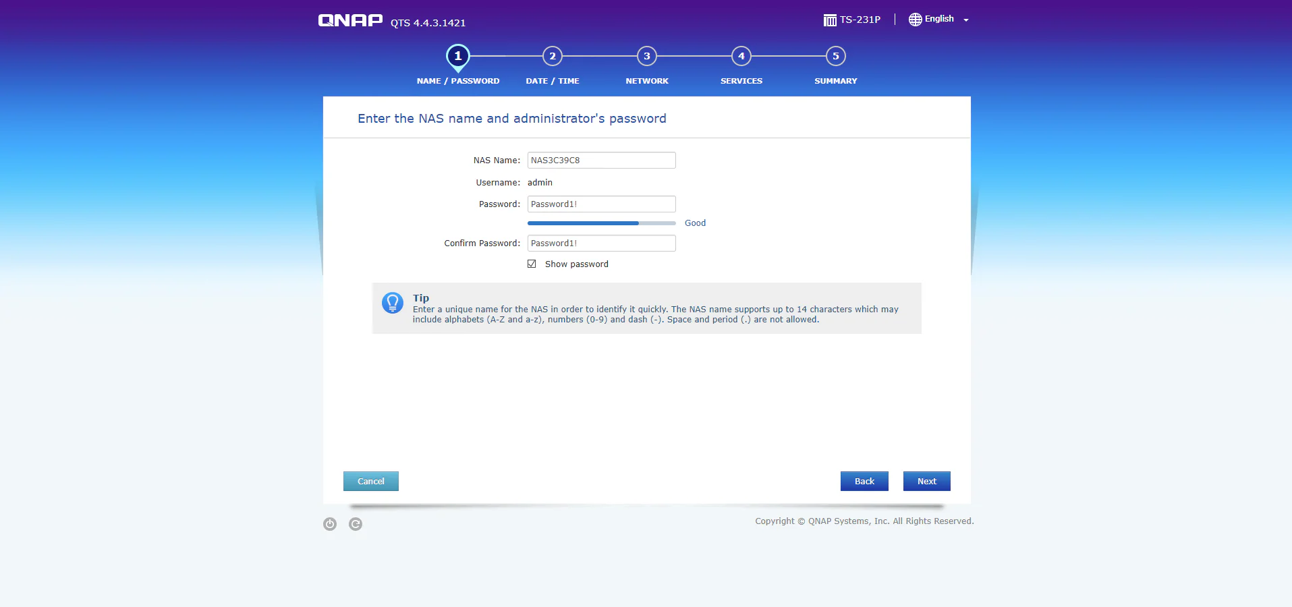Uncheck the Show password checkbox
The height and width of the screenshot is (607, 1292).
tap(532, 264)
